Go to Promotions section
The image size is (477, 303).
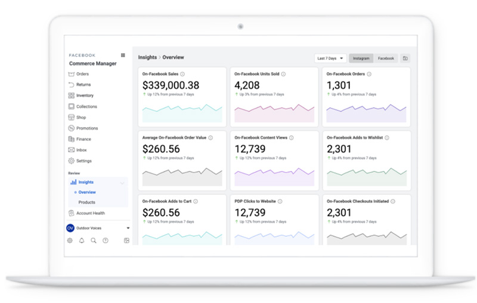pos(87,128)
